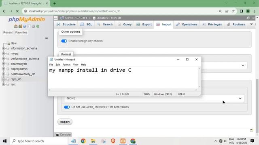Screen dimensions: 259x145
Task: Open the NONE compatibility mode dropdown
Action: (154, 98)
